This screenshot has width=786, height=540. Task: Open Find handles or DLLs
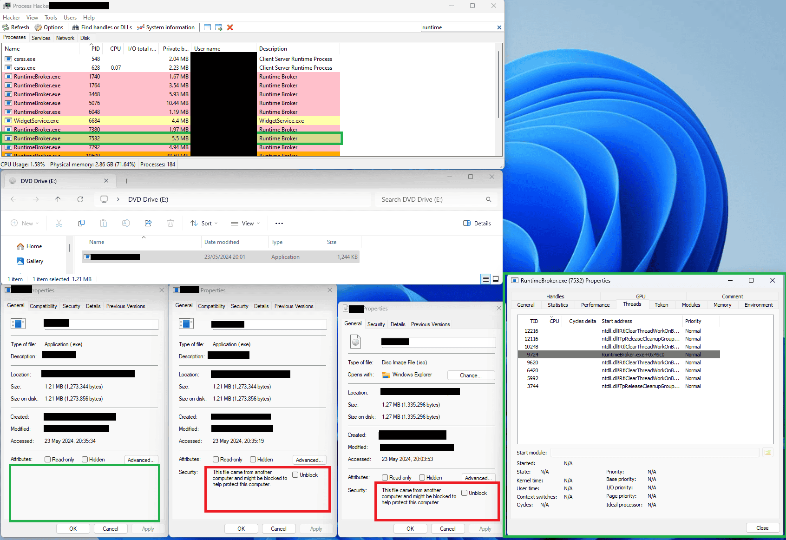pyautogui.click(x=102, y=27)
